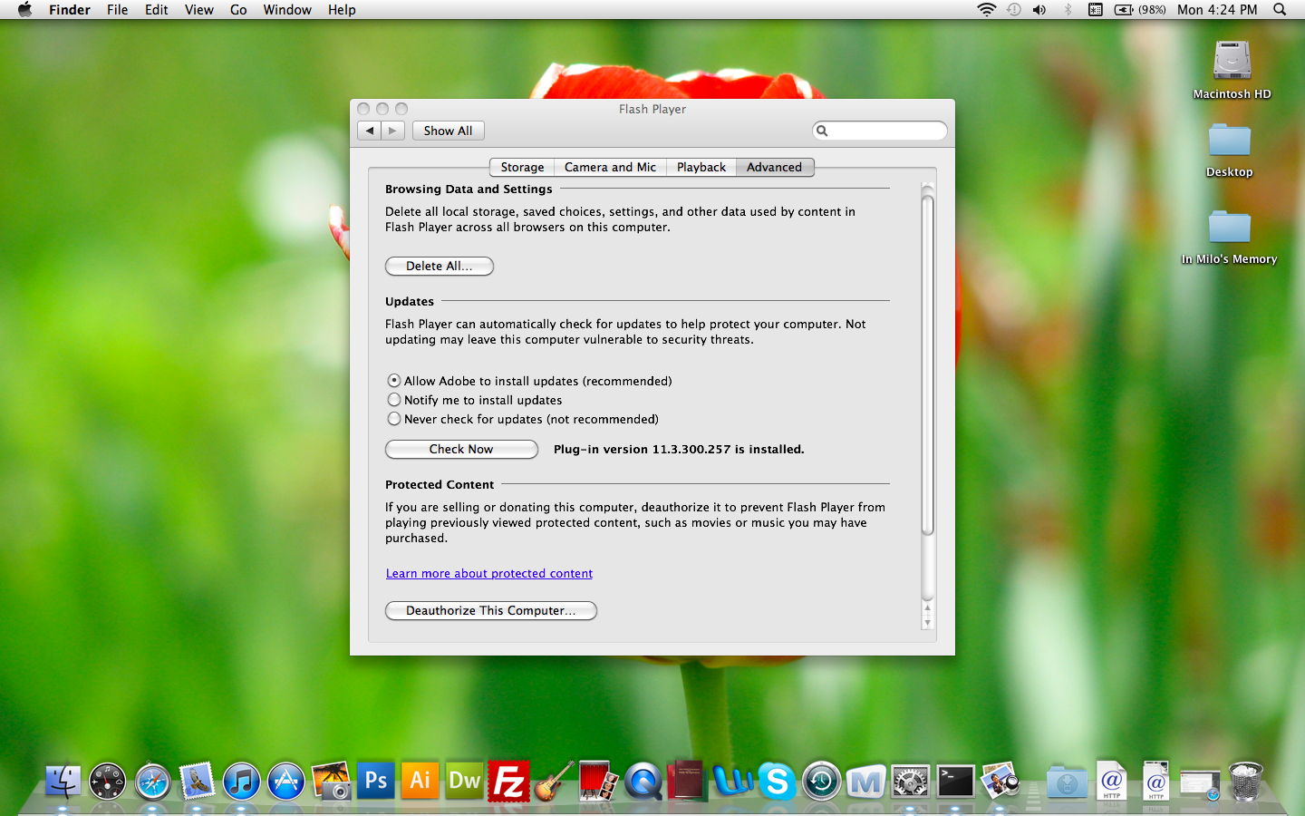Go back with the left arrow button

[369, 131]
